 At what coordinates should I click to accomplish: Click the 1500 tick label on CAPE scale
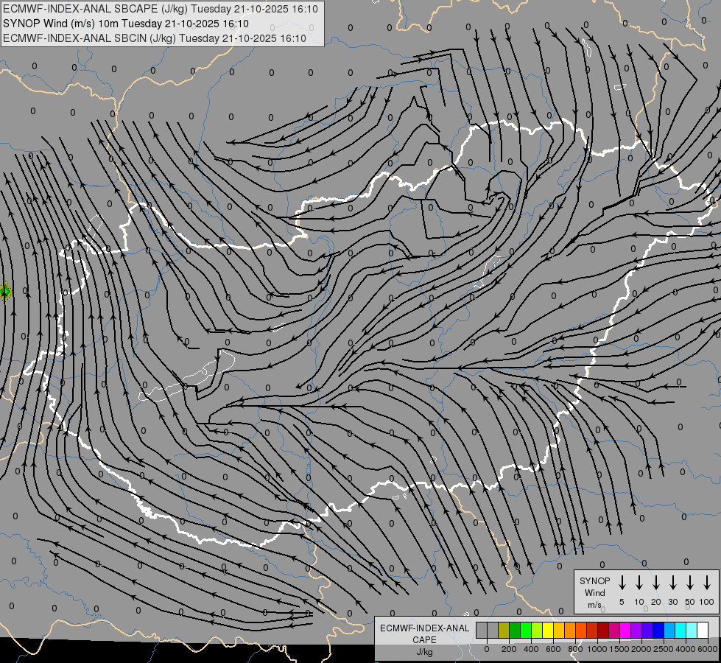pyautogui.click(x=619, y=649)
